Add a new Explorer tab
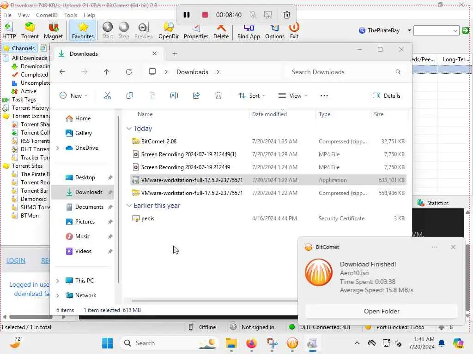 click(175, 54)
